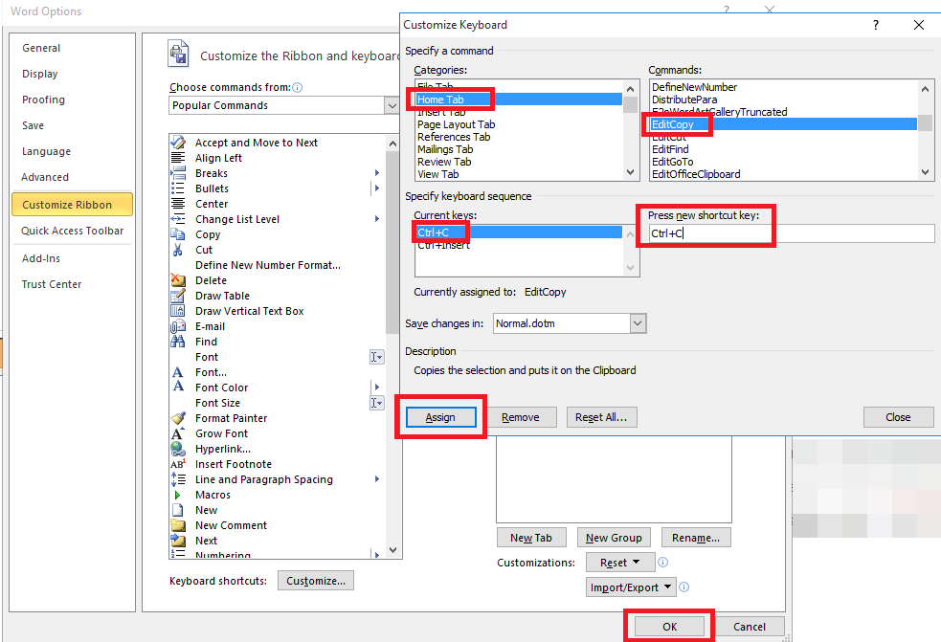Open the Import/Export dropdown button
The width and height of the screenshot is (941, 642).
632,587
